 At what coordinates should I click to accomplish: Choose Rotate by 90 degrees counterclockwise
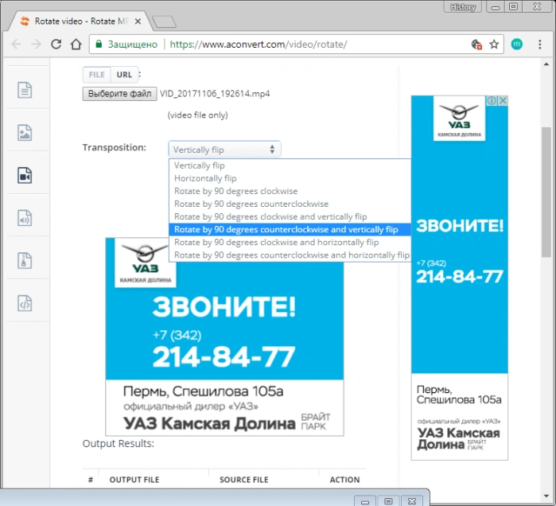[x=290, y=204]
